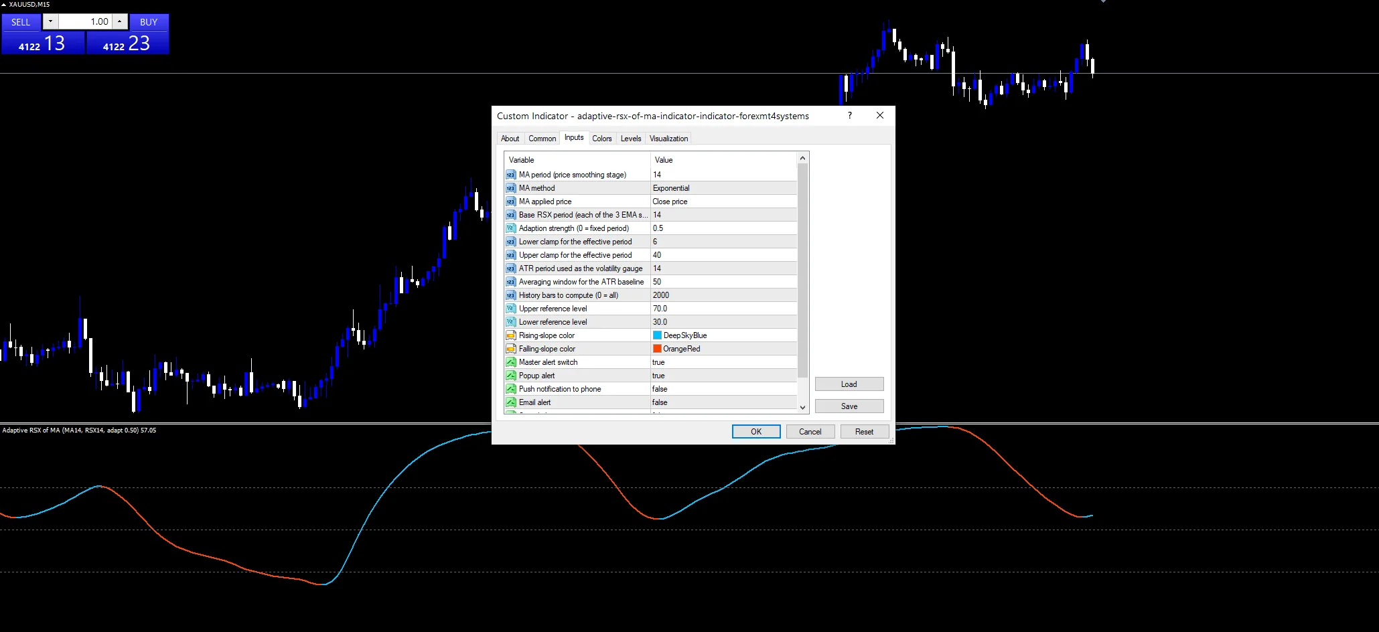Click the lot size 1.00 field
Image resolution: width=1379 pixels, height=632 pixels.
point(85,21)
